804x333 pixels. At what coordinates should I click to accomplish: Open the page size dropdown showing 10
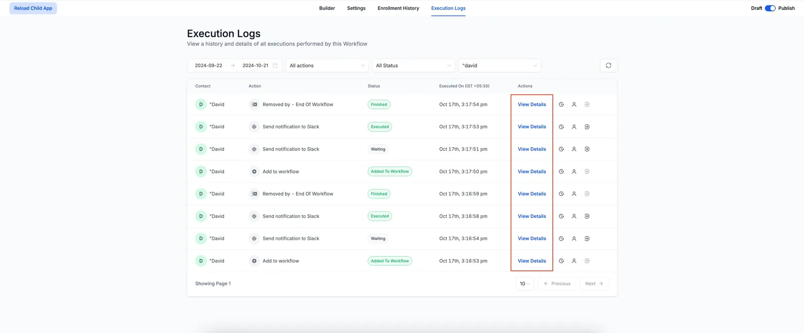pyautogui.click(x=525, y=284)
